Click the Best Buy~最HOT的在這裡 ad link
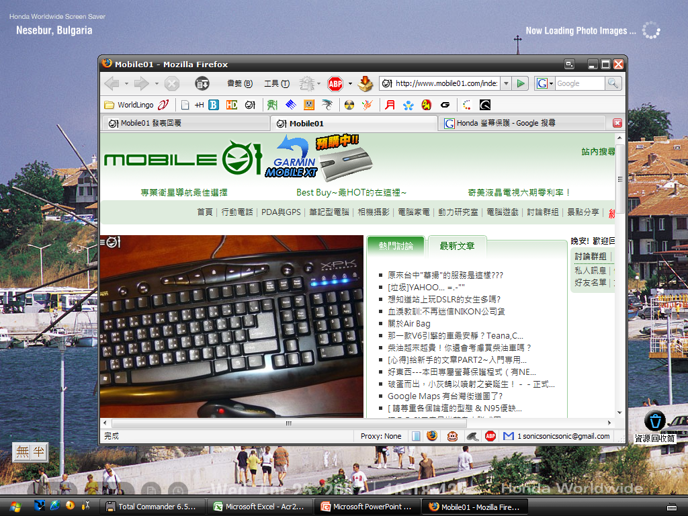Screen dimensions: 688x516 click(351, 193)
